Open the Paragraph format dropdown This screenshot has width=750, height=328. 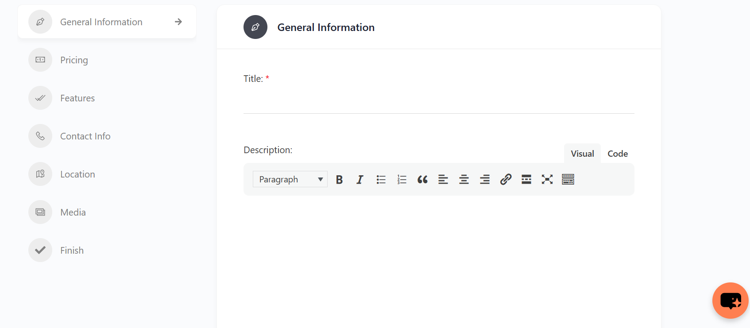290,179
